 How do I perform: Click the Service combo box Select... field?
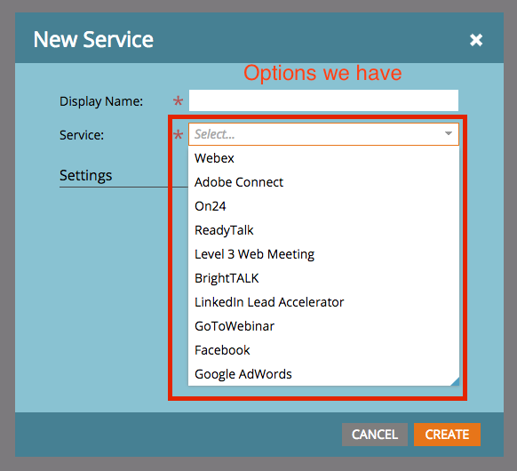point(323,134)
